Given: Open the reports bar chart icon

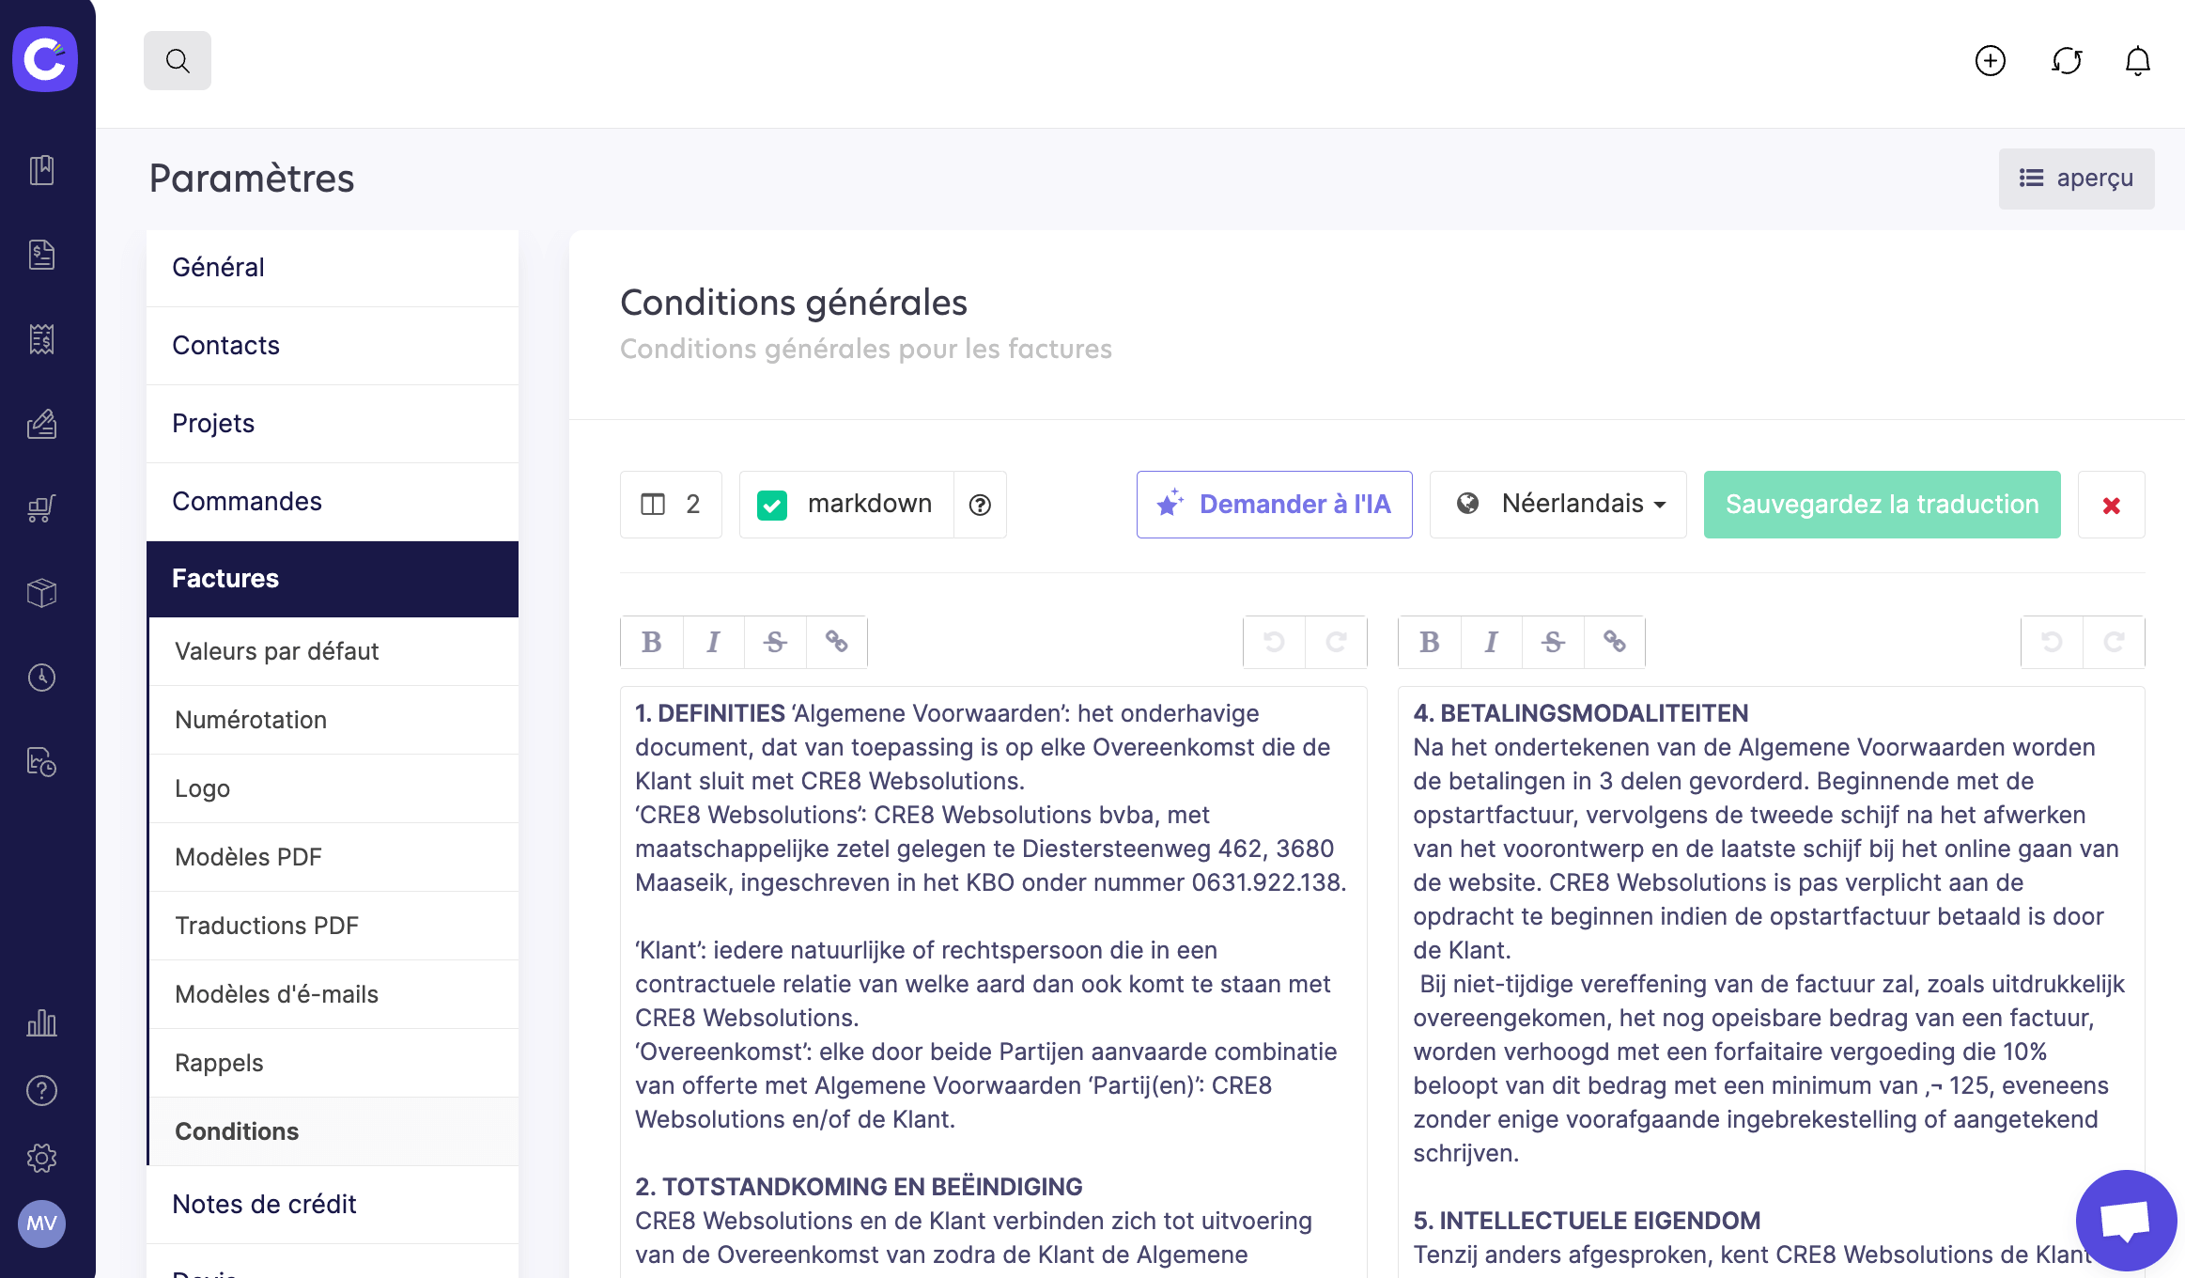Looking at the screenshot, I should coord(42,1022).
